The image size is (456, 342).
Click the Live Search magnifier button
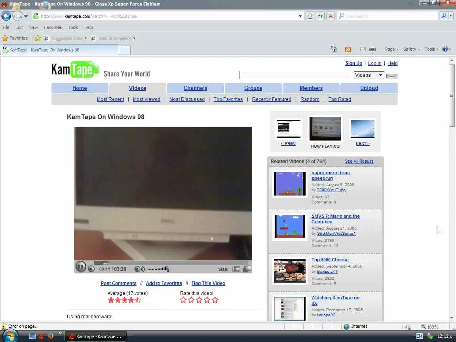click(443, 16)
